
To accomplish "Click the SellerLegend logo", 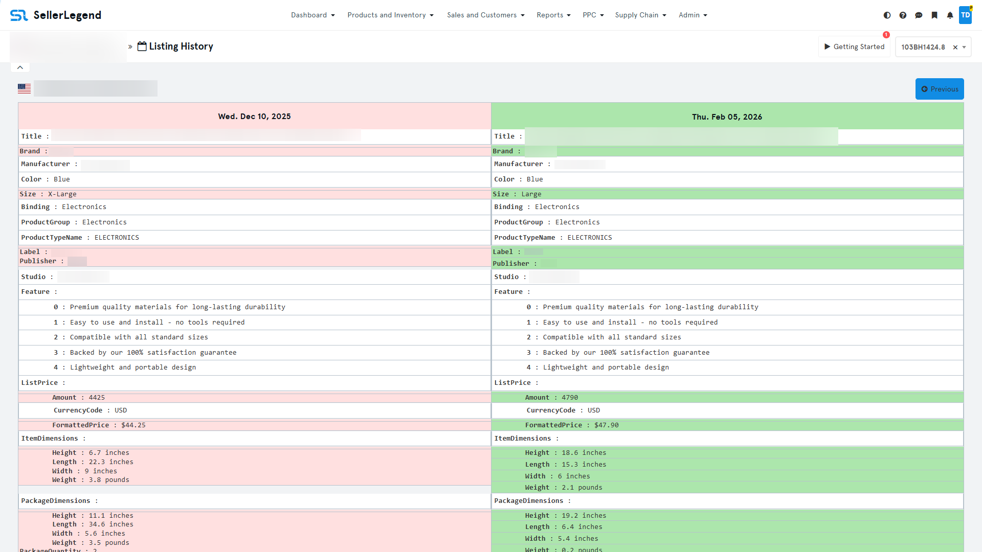I will pos(56,15).
